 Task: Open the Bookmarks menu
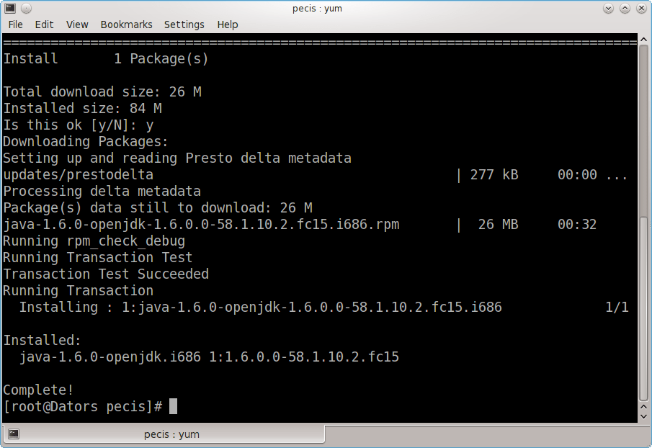pyautogui.click(x=126, y=24)
